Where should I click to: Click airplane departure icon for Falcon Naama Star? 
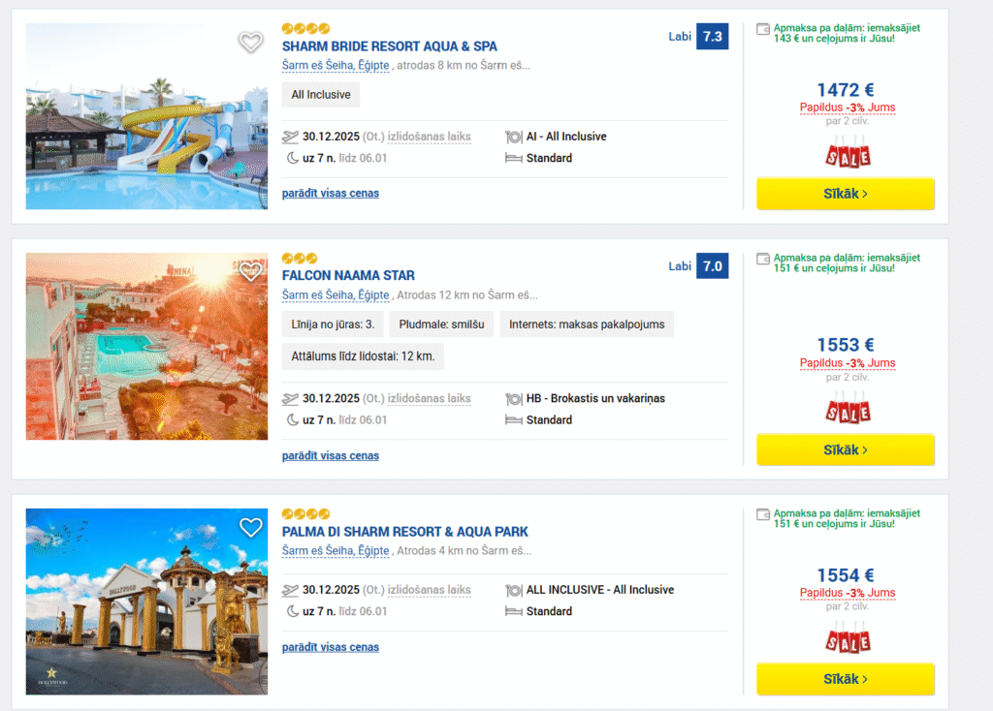290,398
